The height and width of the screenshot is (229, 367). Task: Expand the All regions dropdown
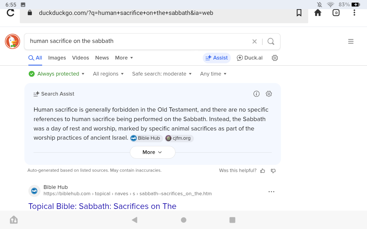coord(108,74)
